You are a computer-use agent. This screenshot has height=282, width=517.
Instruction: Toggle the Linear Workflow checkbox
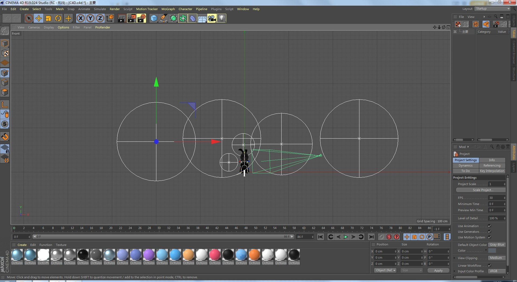click(x=490, y=266)
